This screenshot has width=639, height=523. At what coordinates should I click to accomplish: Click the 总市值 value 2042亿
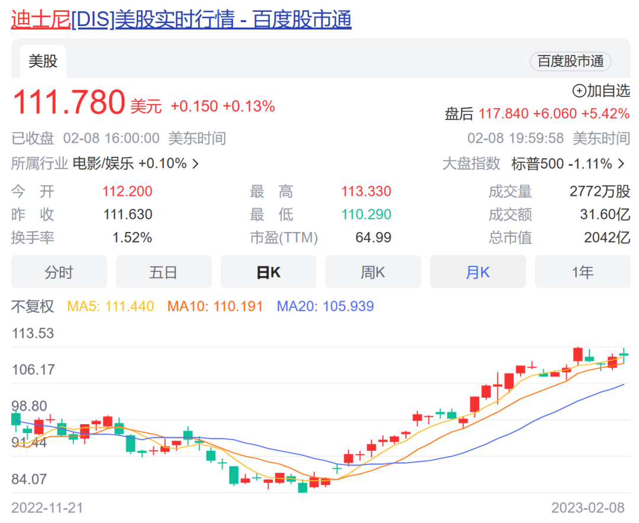click(607, 237)
